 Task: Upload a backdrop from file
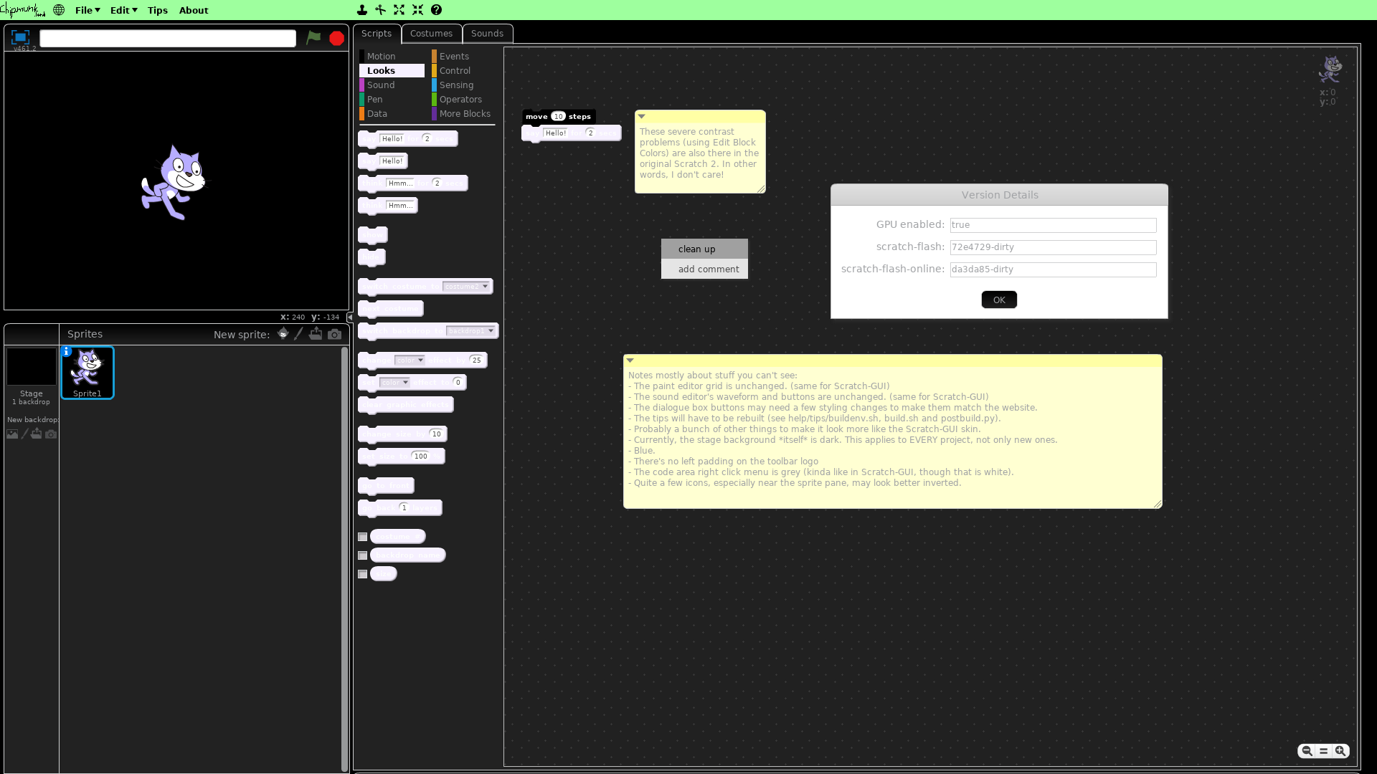[x=37, y=434]
